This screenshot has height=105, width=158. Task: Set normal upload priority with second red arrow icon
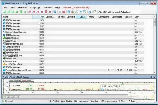point(34,12)
